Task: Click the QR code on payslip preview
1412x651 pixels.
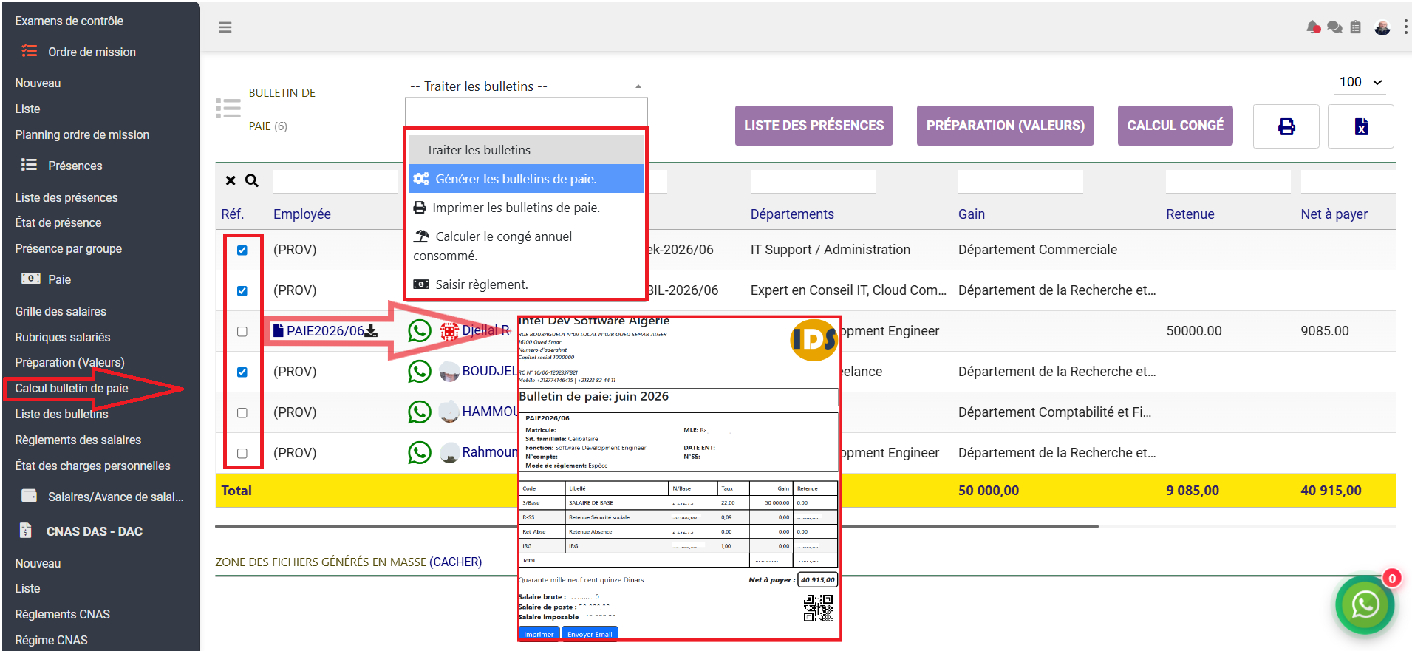Action: (x=818, y=608)
